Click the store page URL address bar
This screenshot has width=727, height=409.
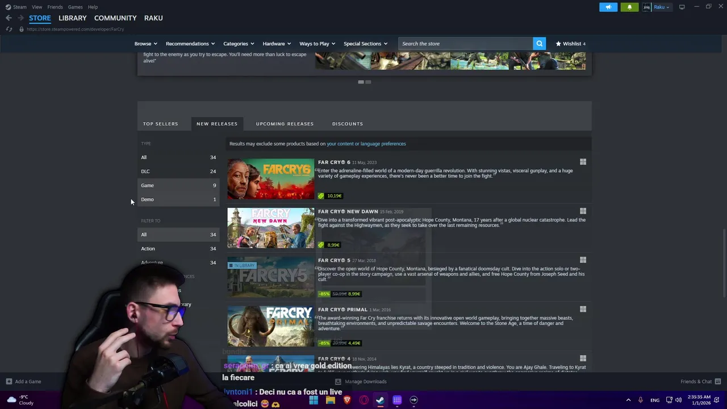tap(75, 29)
